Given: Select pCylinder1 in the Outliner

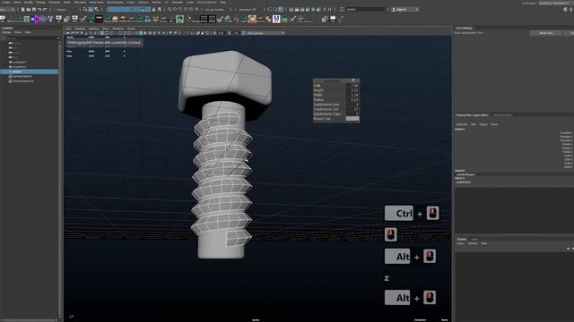Looking at the screenshot, I should [x=19, y=62].
